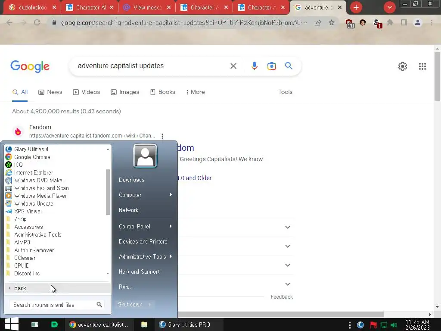Go to the Google logo homepage

pos(30,66)
